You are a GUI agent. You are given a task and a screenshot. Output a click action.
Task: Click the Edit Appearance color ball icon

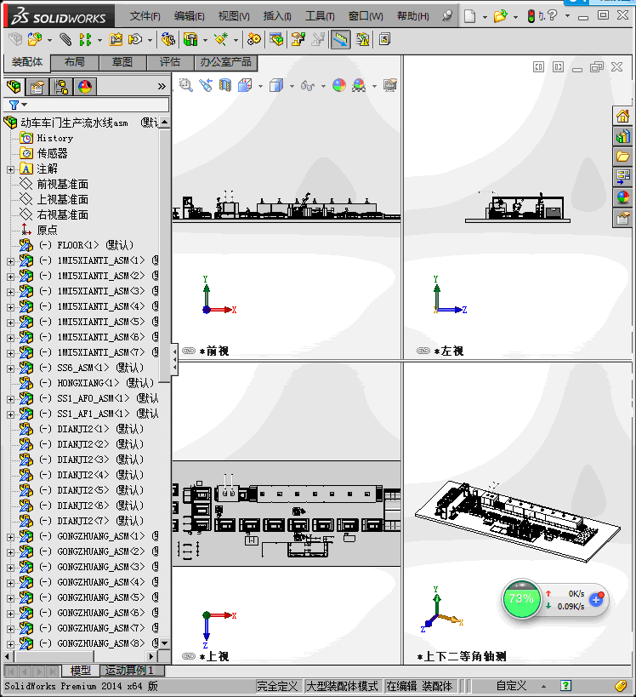click(339, 85)
